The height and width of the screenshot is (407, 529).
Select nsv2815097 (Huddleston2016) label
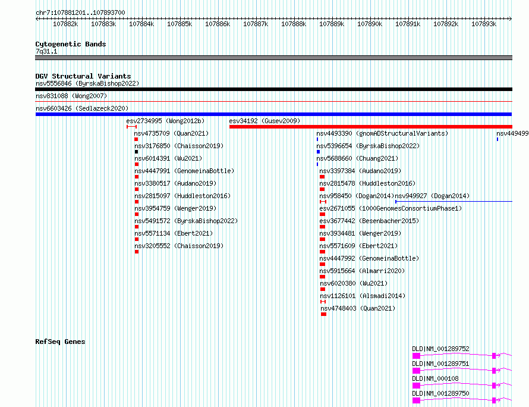click(x=182, y=196)
